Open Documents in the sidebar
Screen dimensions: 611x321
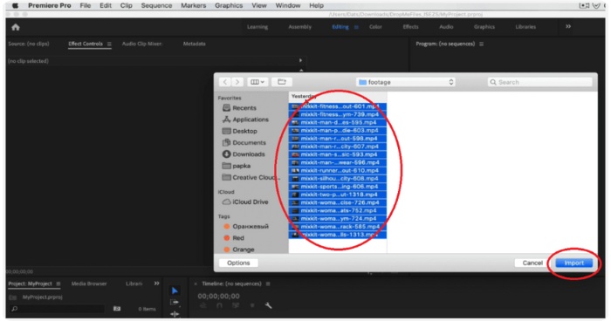click(x=244, y=142)
